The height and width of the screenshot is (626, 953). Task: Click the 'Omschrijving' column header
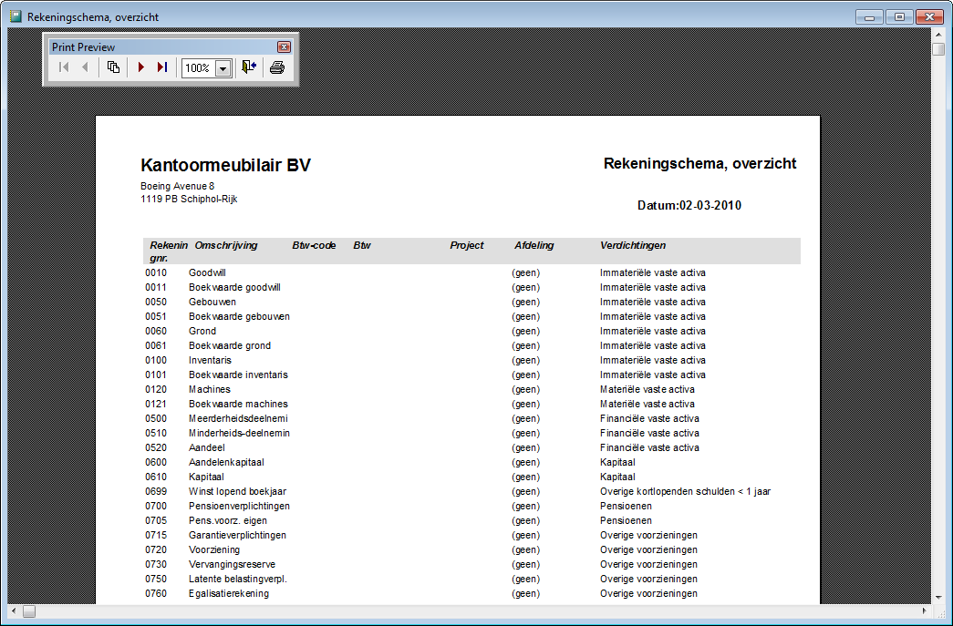226,245
